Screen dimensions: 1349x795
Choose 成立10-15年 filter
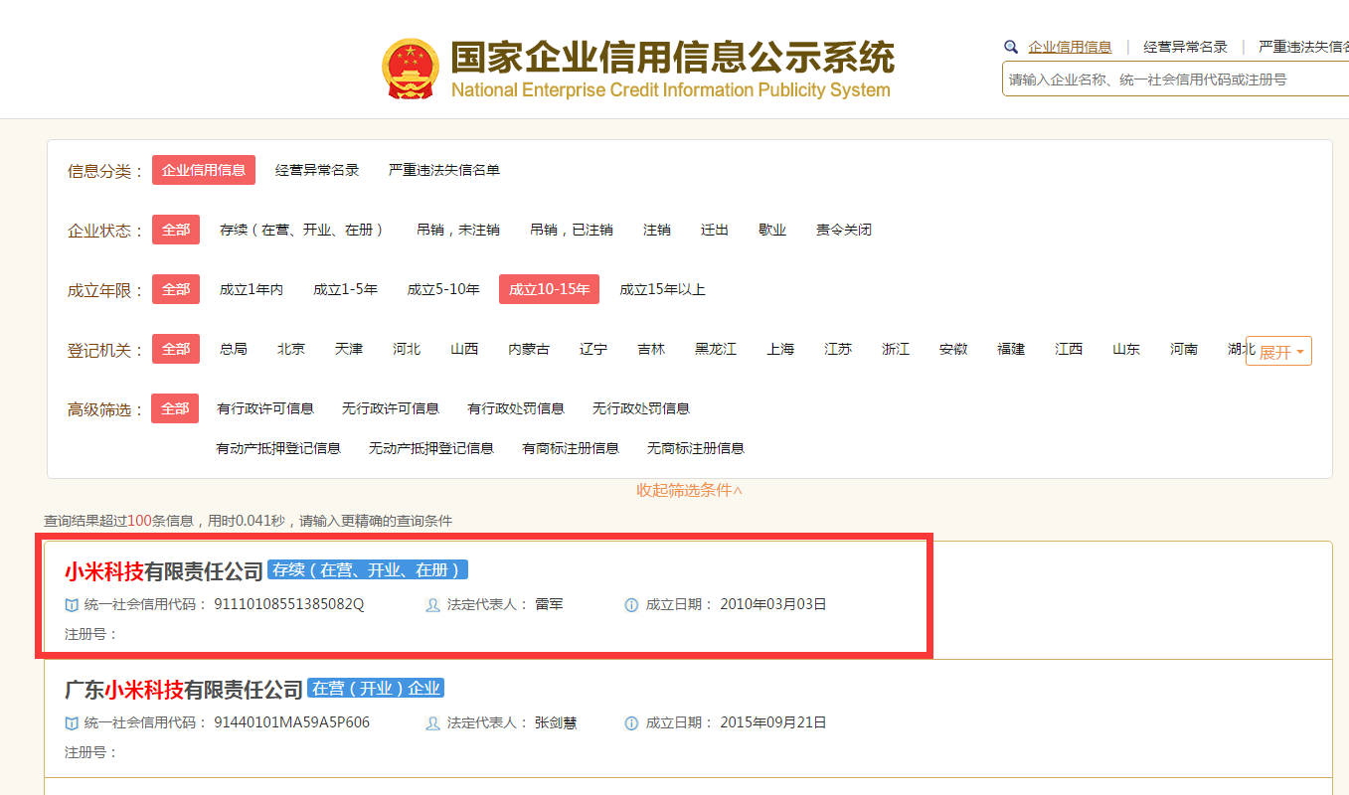549,289
